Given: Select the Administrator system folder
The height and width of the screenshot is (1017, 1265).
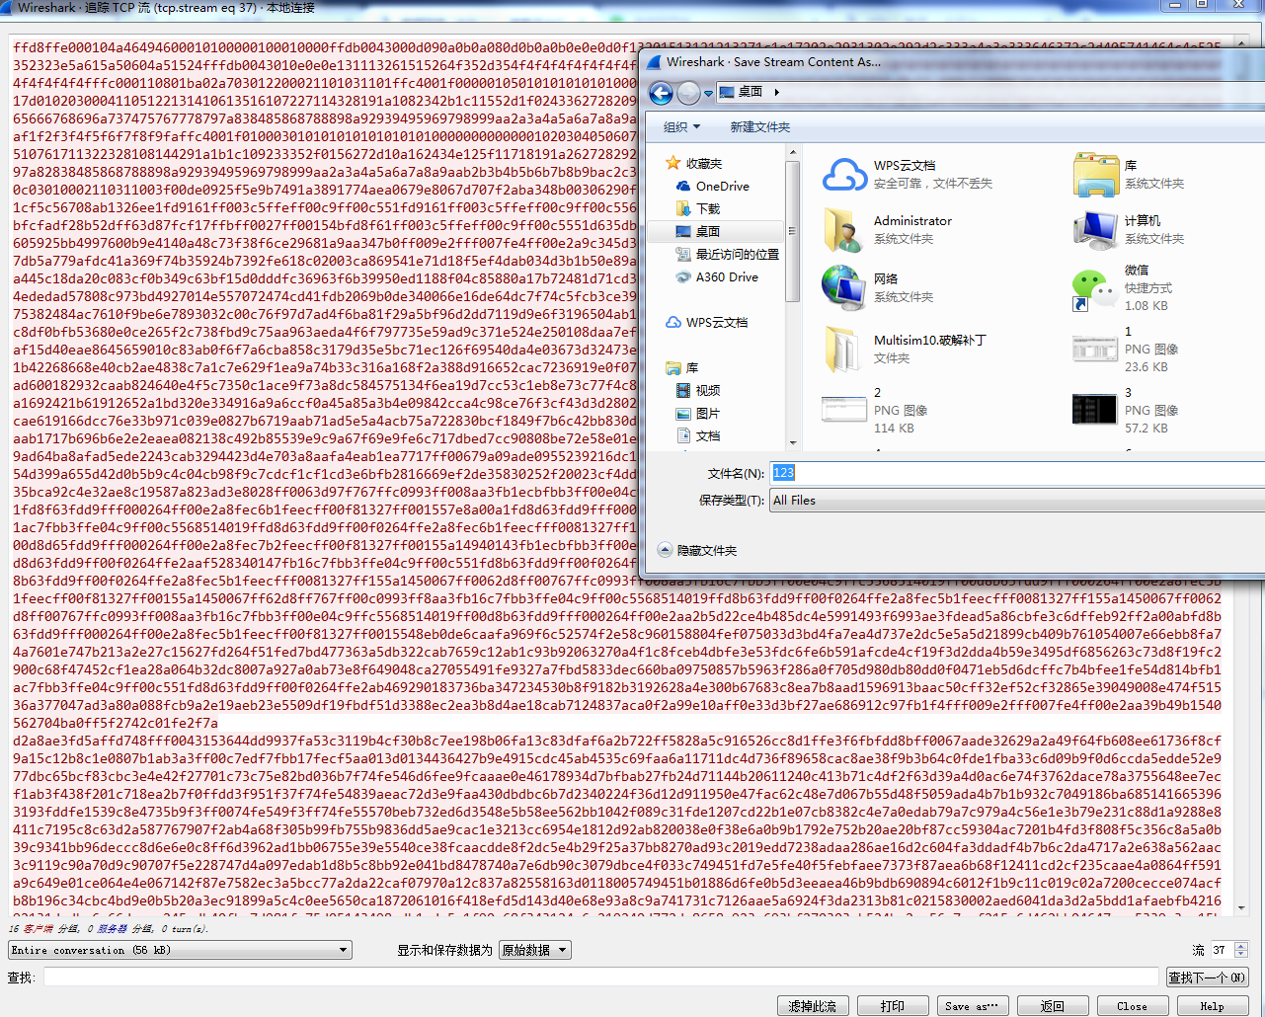Looking at the screenshot, I should (887, 230).
